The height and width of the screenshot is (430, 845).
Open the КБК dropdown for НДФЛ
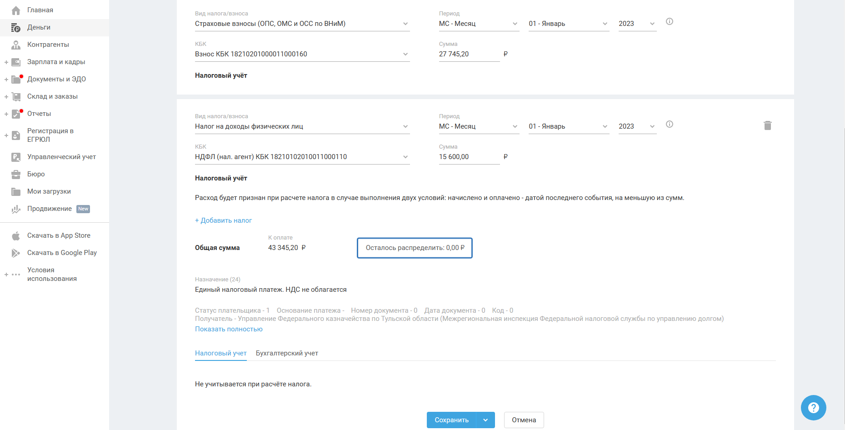coord(302,157)
